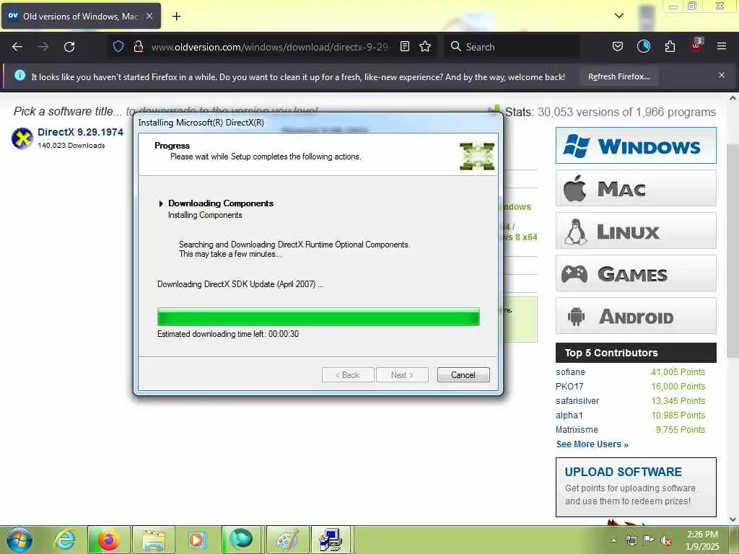The image size is (739, 554).
Task: Open the Games category button
Action: [x=636, y=273]
